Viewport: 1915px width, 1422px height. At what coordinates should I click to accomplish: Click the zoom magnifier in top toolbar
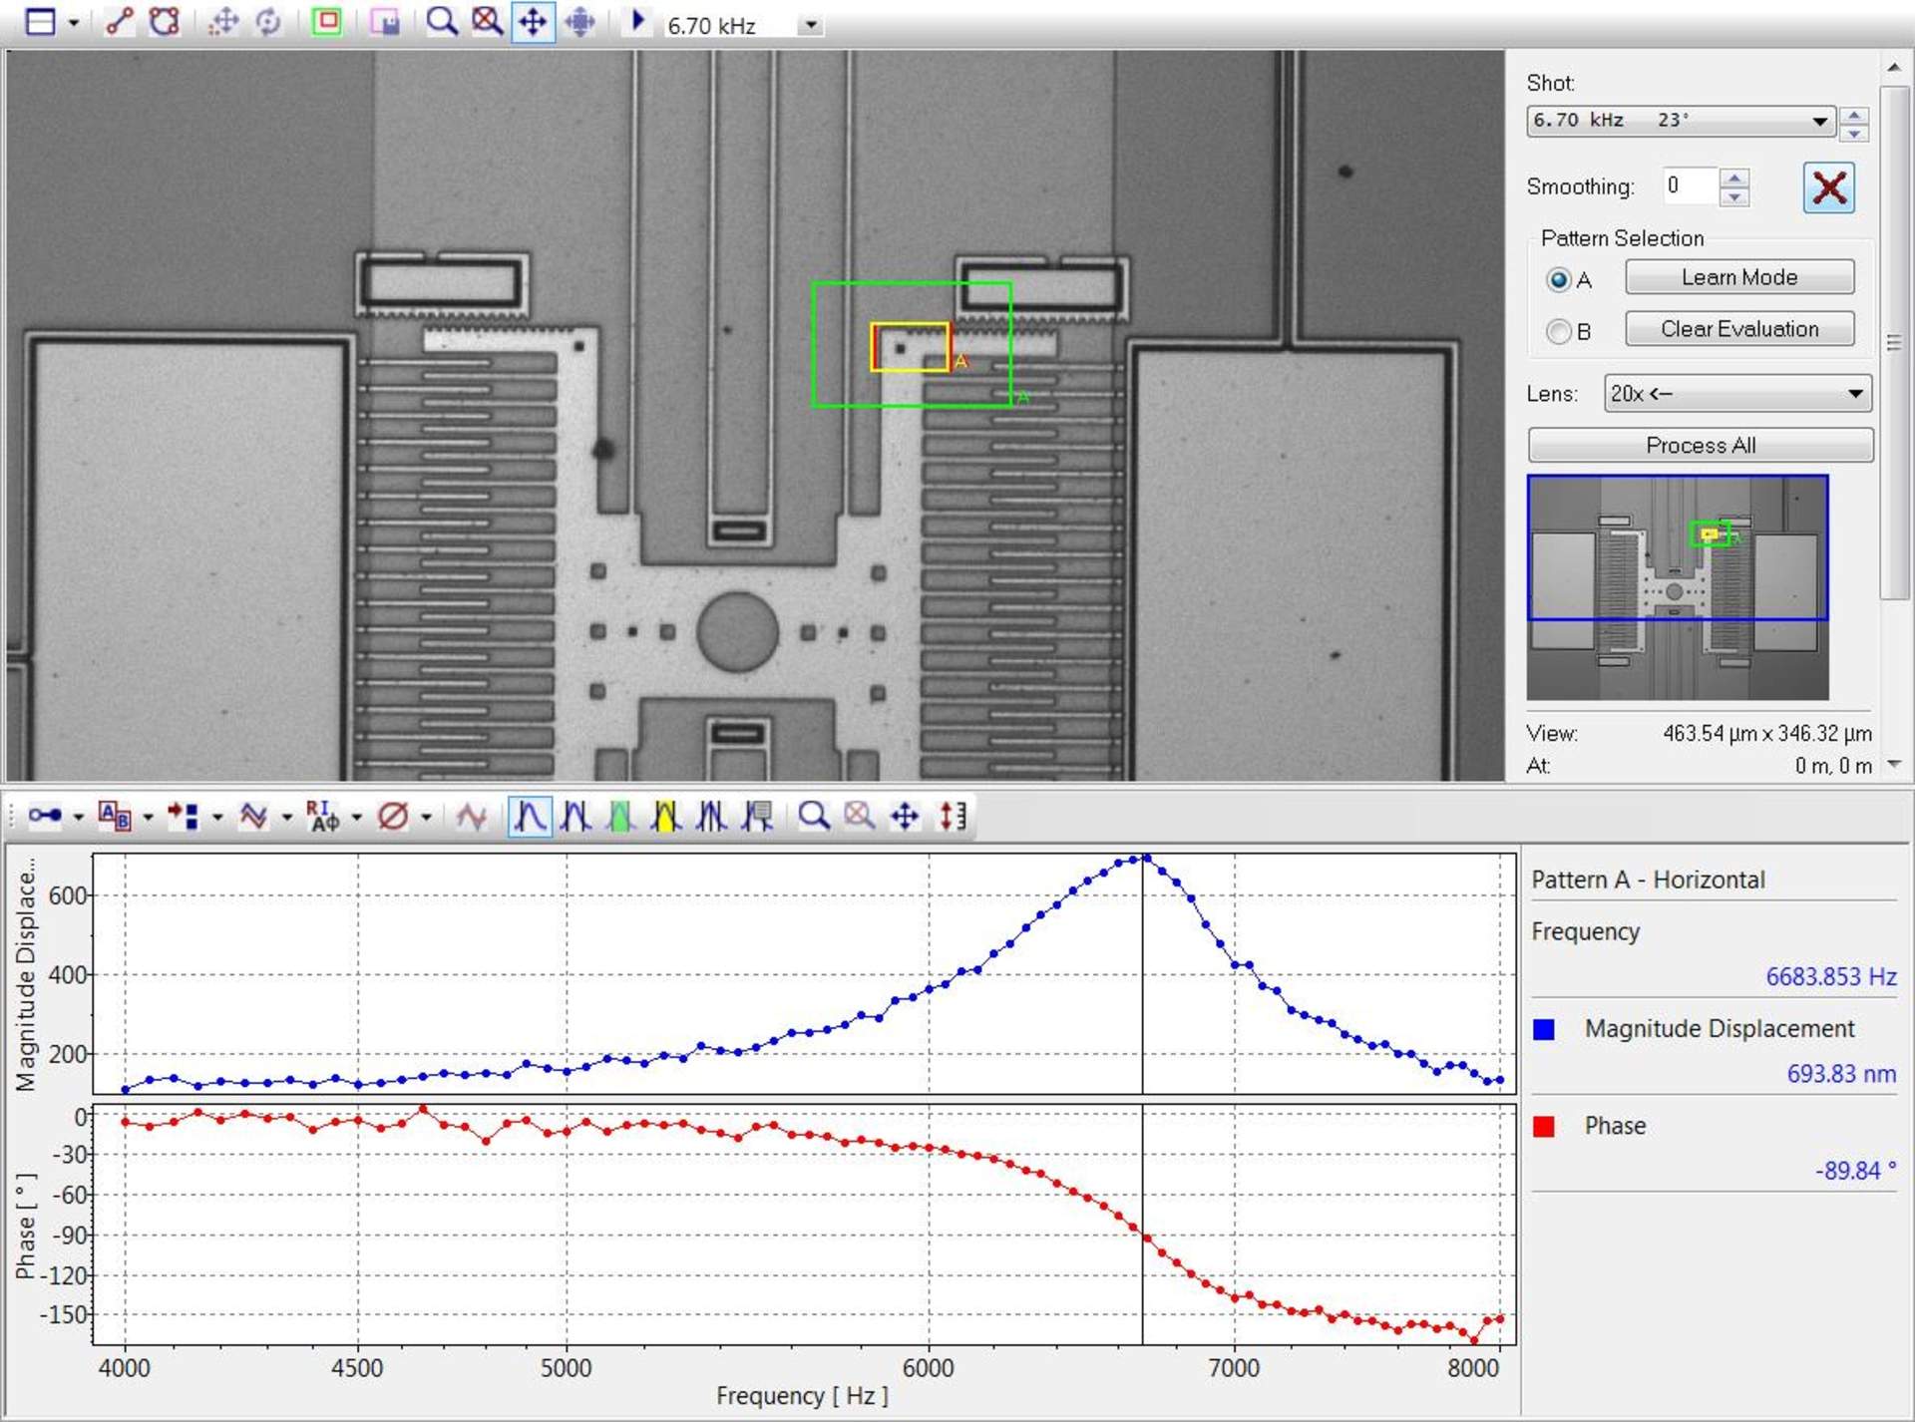coord(441,22)
